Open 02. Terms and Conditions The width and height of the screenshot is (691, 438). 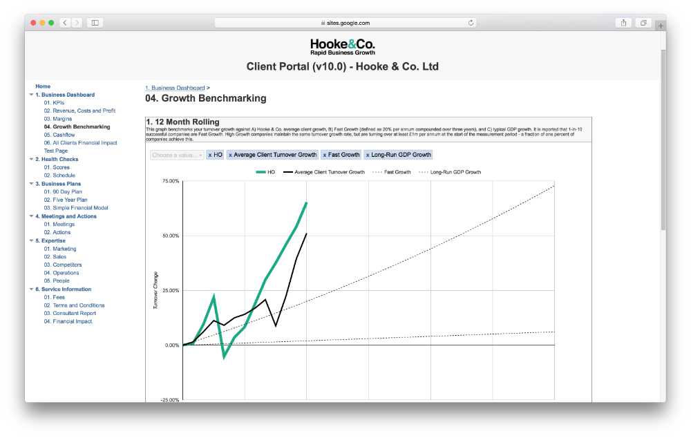74,305
